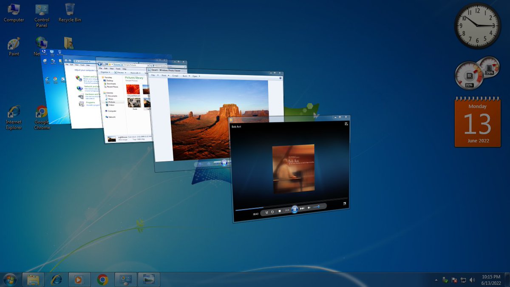Pause the Bob Acri track
The width and height of the screenshot is (510, 287).
click(x=294, y=208)
